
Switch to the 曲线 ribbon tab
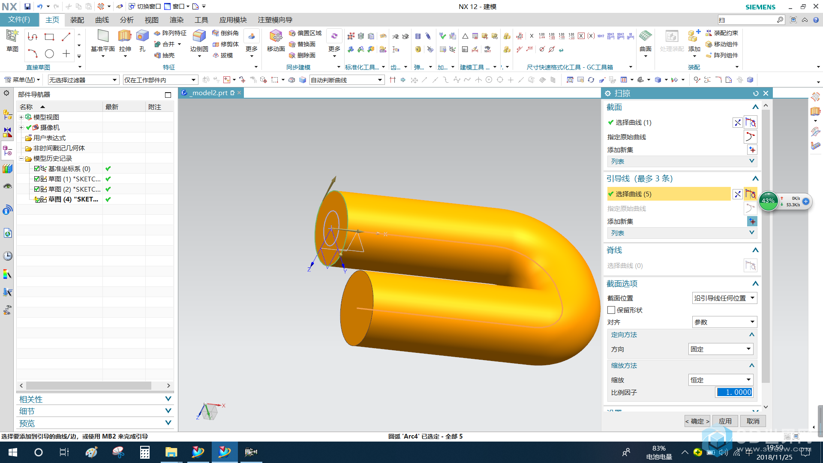102,20
